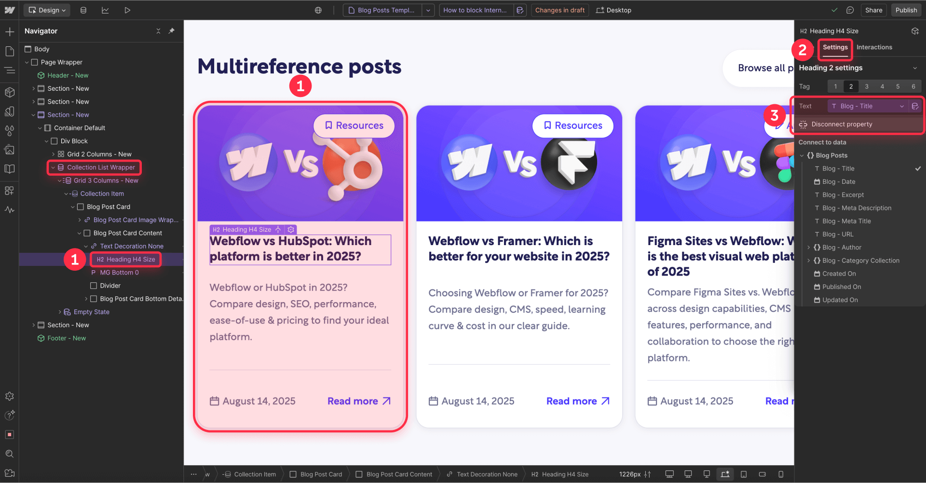Select heading tag 2
926x483 pixels.
click(851, 86)
